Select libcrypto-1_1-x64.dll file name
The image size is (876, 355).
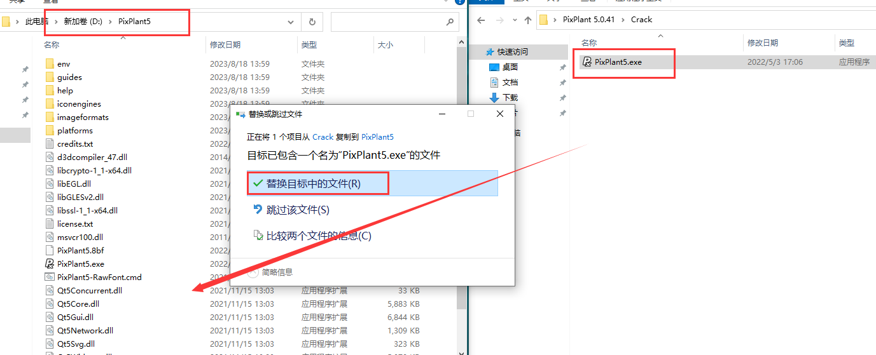pyautogui.click(x=94, y=170)
